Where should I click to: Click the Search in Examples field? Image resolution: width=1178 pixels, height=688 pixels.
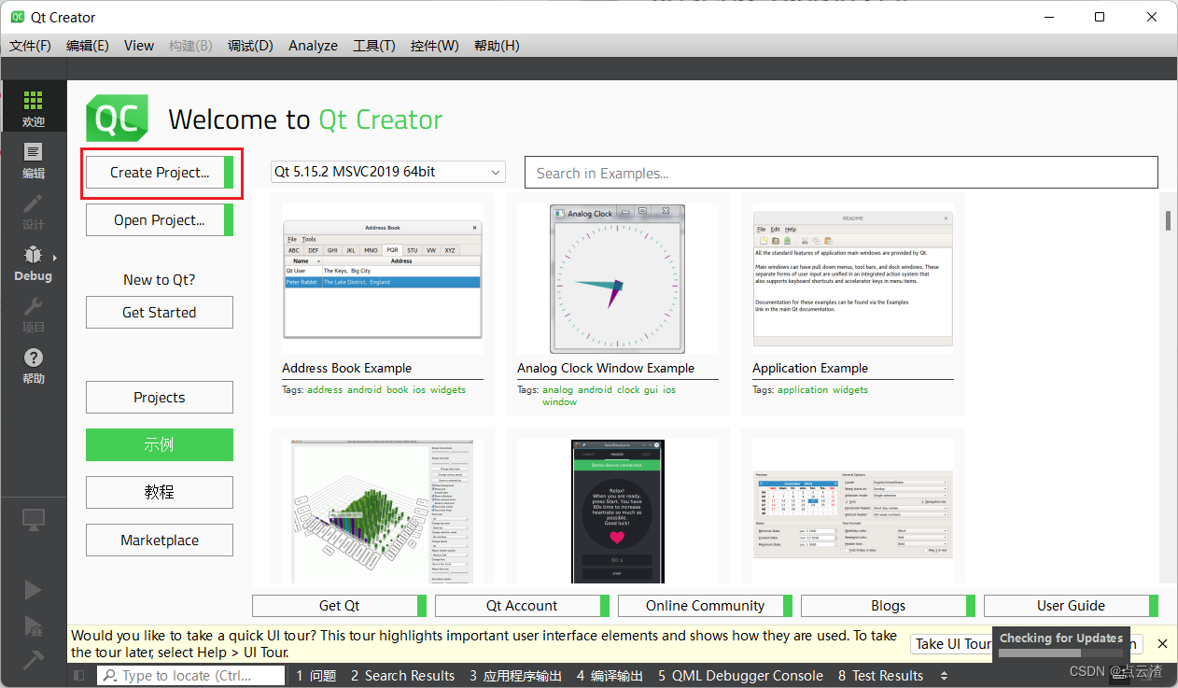841,173
